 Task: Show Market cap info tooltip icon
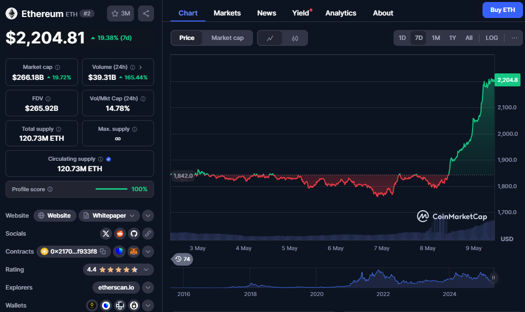[x=57, y=67]
